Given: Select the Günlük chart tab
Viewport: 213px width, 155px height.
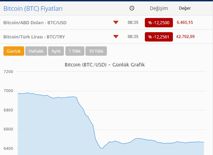Looking at the screenshot, I should click(14, 51).
